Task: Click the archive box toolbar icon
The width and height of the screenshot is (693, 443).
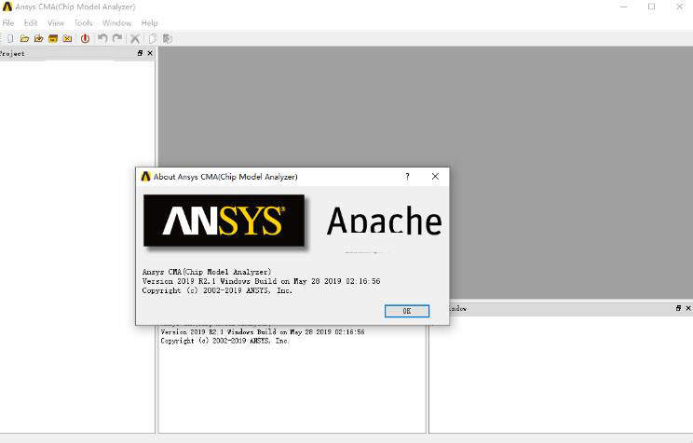Action: coord(53,38)
